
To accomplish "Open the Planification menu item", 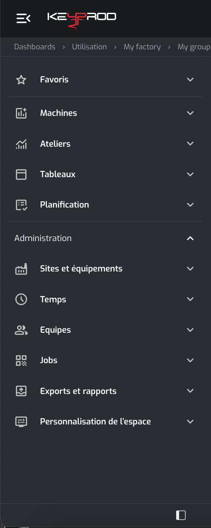I will click(105, 205).
